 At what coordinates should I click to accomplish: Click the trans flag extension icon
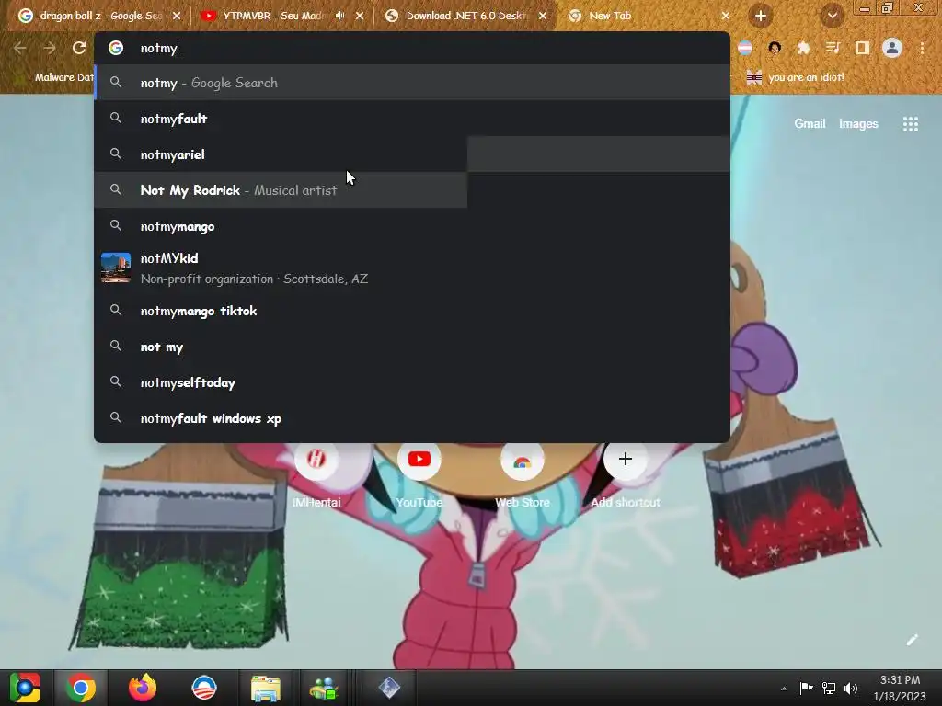745,48
